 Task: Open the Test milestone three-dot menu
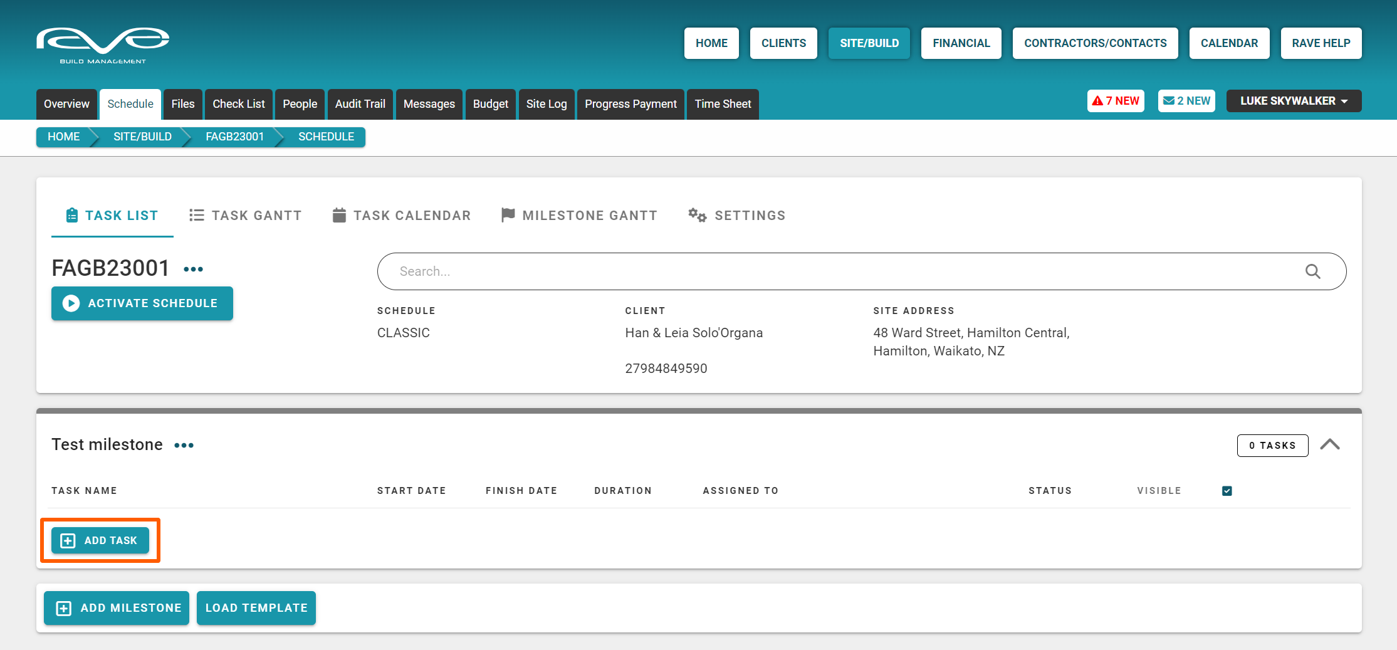pyautogui.click(x=184, y=446)
